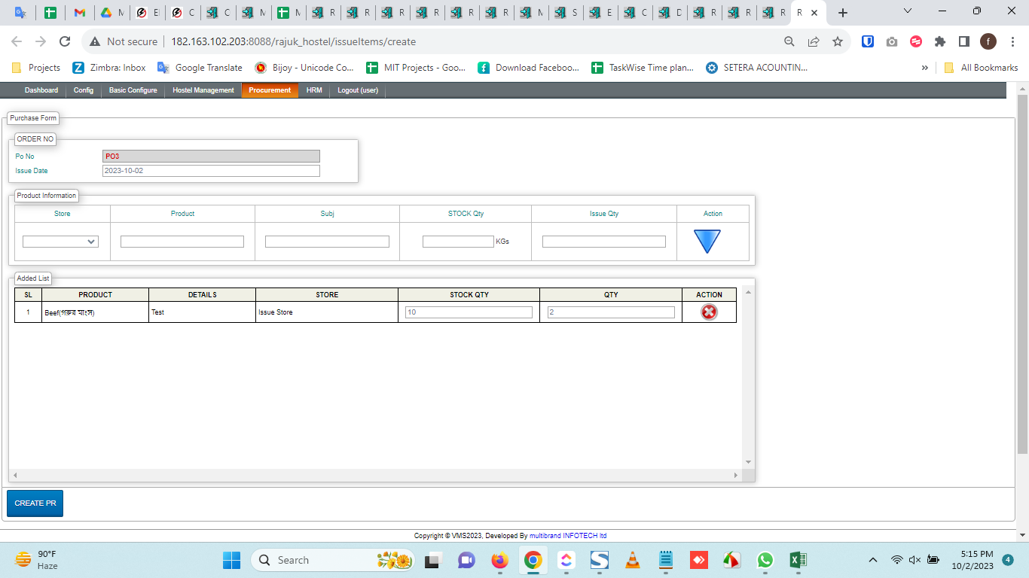Open the Google Translate bookmark

[200, 67]
